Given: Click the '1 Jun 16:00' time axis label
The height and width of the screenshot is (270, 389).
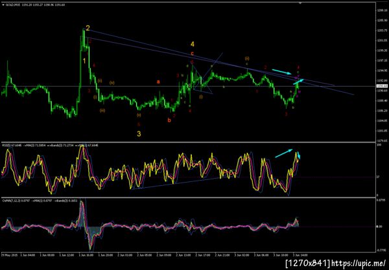Looking at the screenshot, I should 86,255.
